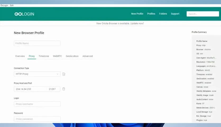Click the WebGL Metadata summary row

point(206,91)
